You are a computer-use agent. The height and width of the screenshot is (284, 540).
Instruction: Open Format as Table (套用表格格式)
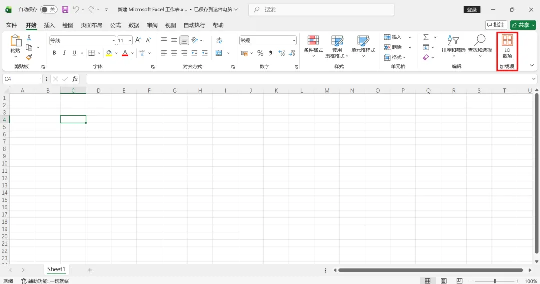pyautogui.click(x=337, y=46)
